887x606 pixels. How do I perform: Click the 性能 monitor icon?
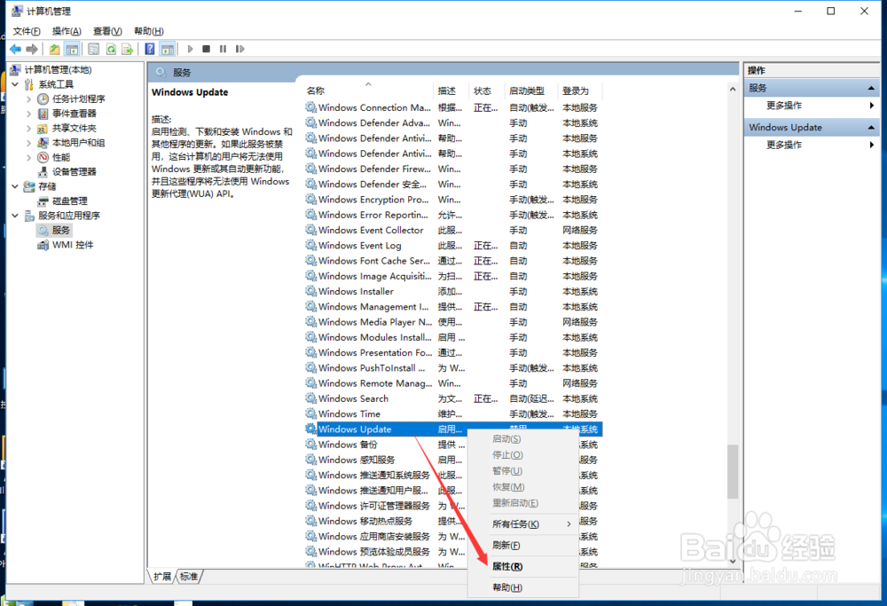tap(43, 157)
